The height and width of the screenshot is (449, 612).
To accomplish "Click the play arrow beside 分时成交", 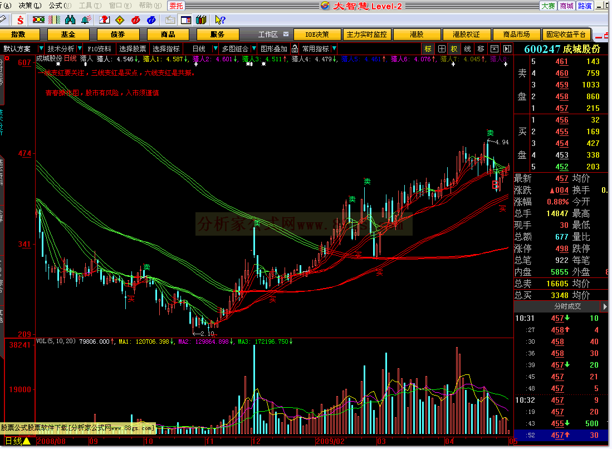I will point(605,306).
